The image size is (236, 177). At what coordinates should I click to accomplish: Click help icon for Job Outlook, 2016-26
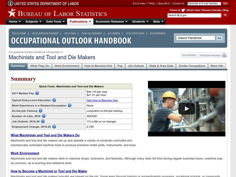(x=43, y=121)
